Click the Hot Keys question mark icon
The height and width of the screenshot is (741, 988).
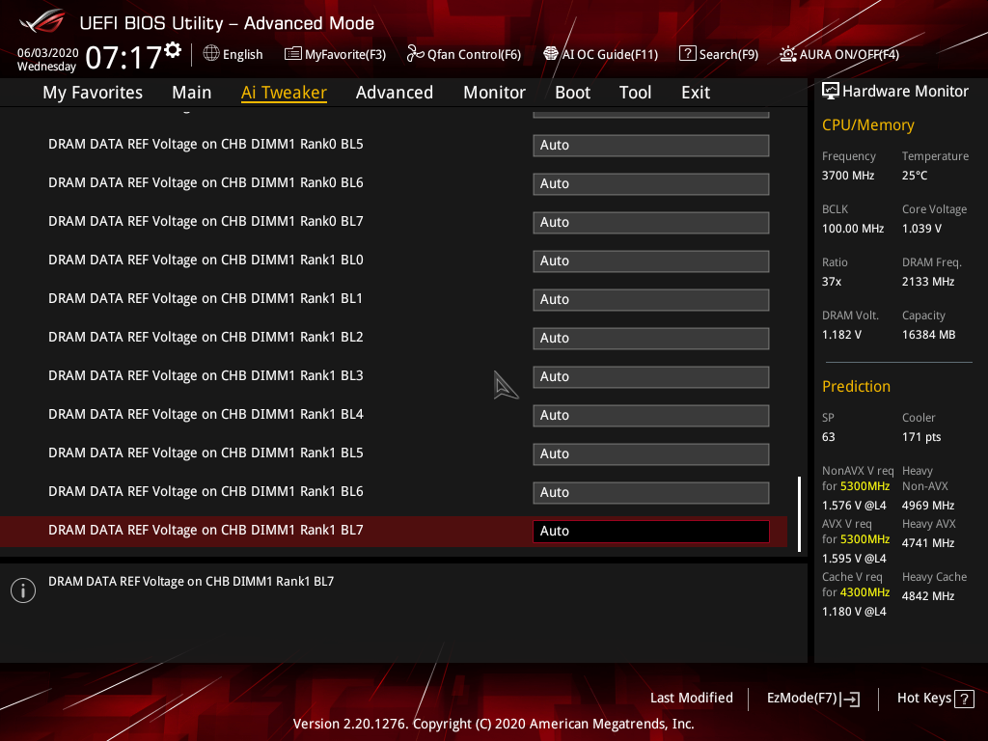[x=966, y=698]
